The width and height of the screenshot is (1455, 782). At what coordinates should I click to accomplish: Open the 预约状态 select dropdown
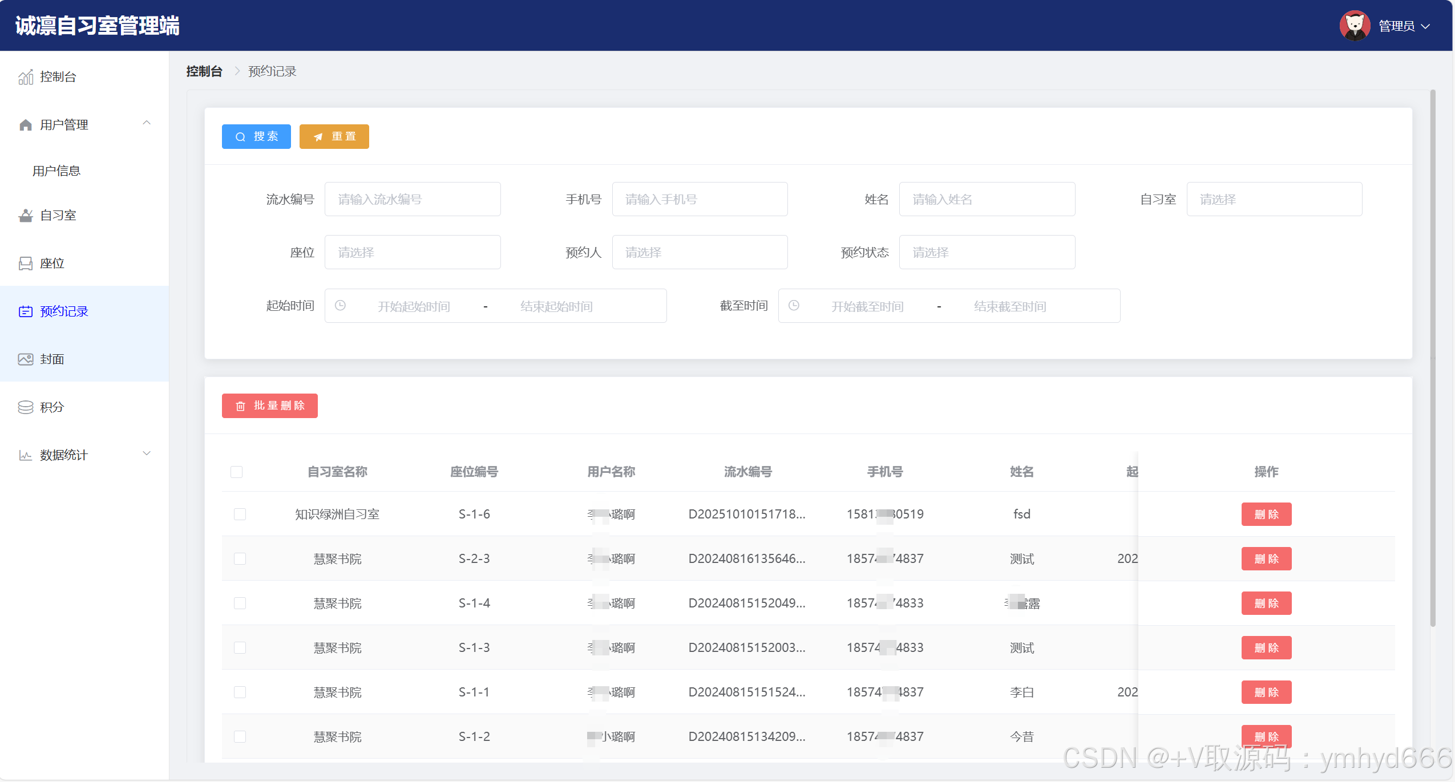point(987,252)
